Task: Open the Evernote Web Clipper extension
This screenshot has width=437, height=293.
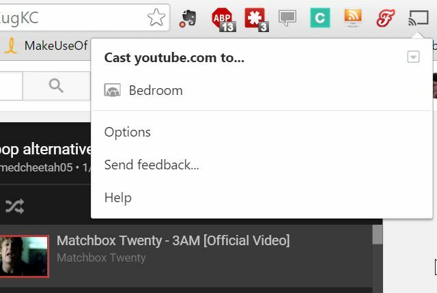Action: point(188,18)
